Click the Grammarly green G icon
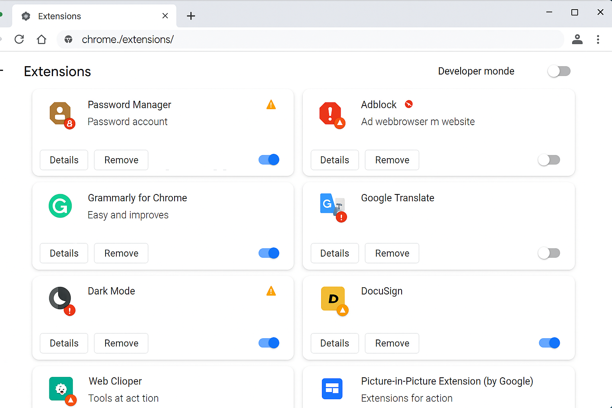Screen dimensions: 612x408 coord(60,206)
